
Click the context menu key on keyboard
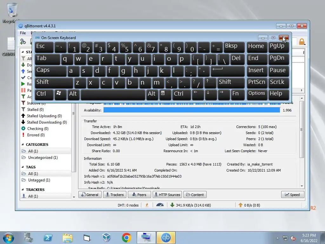point(165,95)
